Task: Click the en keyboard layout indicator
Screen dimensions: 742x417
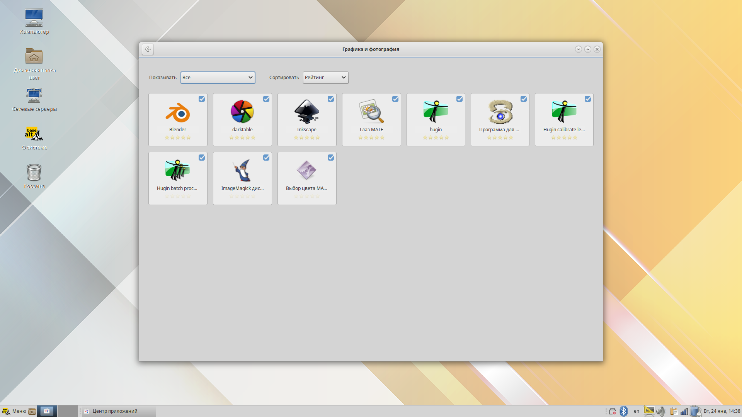Action: click(x=636, y=411)
